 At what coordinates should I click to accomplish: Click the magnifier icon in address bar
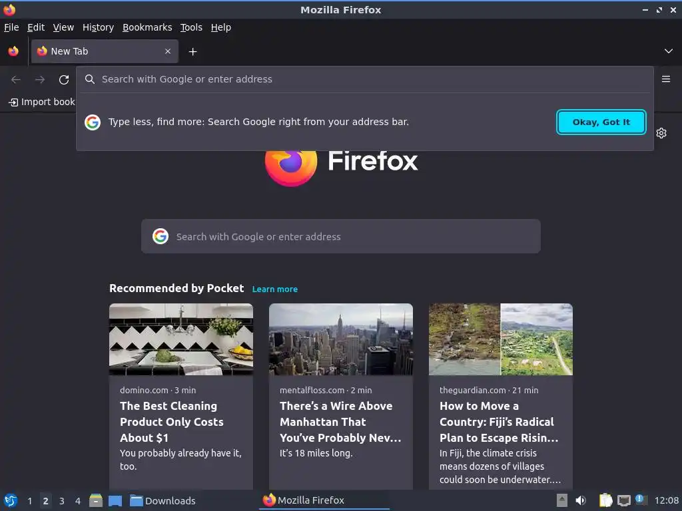pyautogui.click(x=90, y=79)
